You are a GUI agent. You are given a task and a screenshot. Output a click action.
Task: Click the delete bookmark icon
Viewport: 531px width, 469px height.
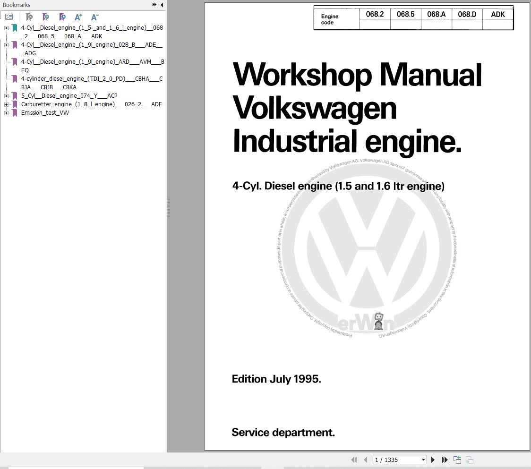[29, 17]
